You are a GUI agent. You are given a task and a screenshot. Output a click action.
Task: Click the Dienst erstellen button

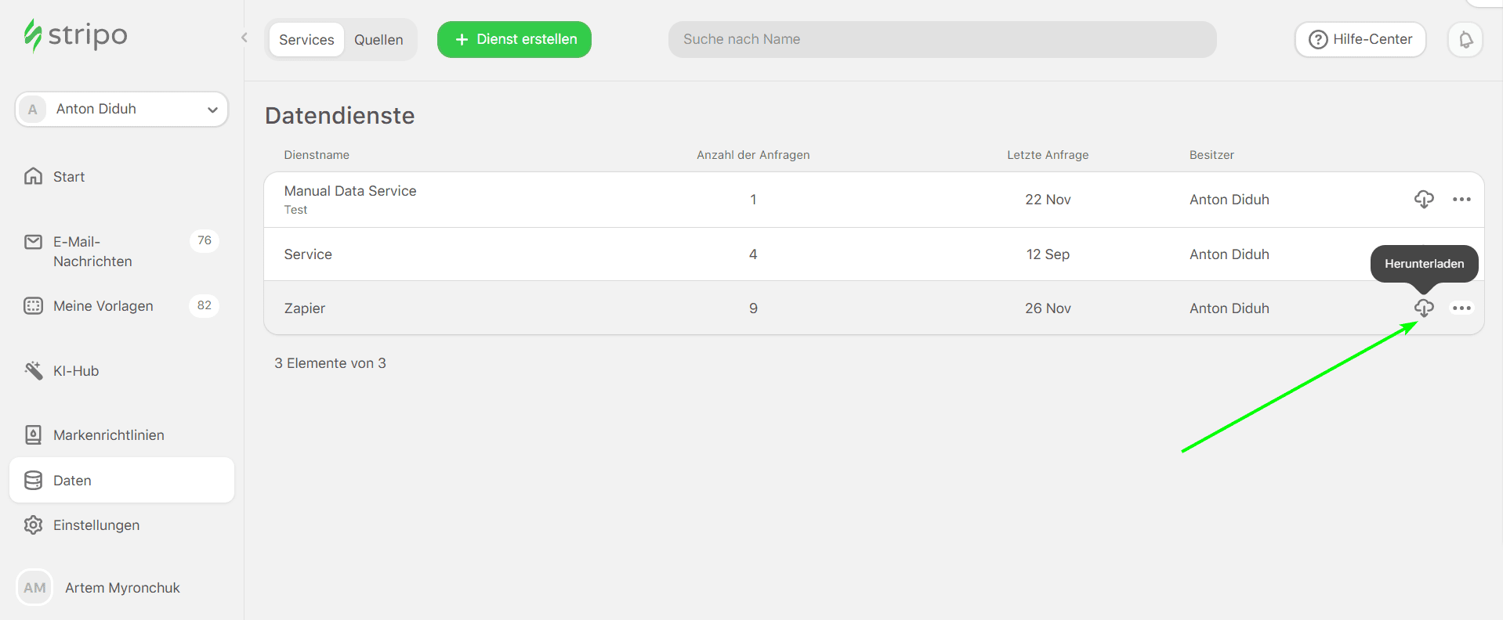coord(514,39)
